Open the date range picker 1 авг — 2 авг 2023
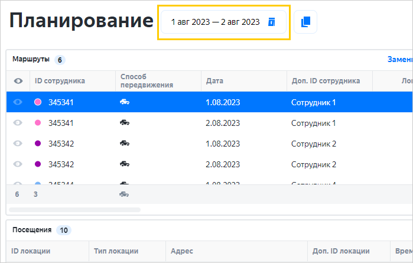 tap(216, 22)
